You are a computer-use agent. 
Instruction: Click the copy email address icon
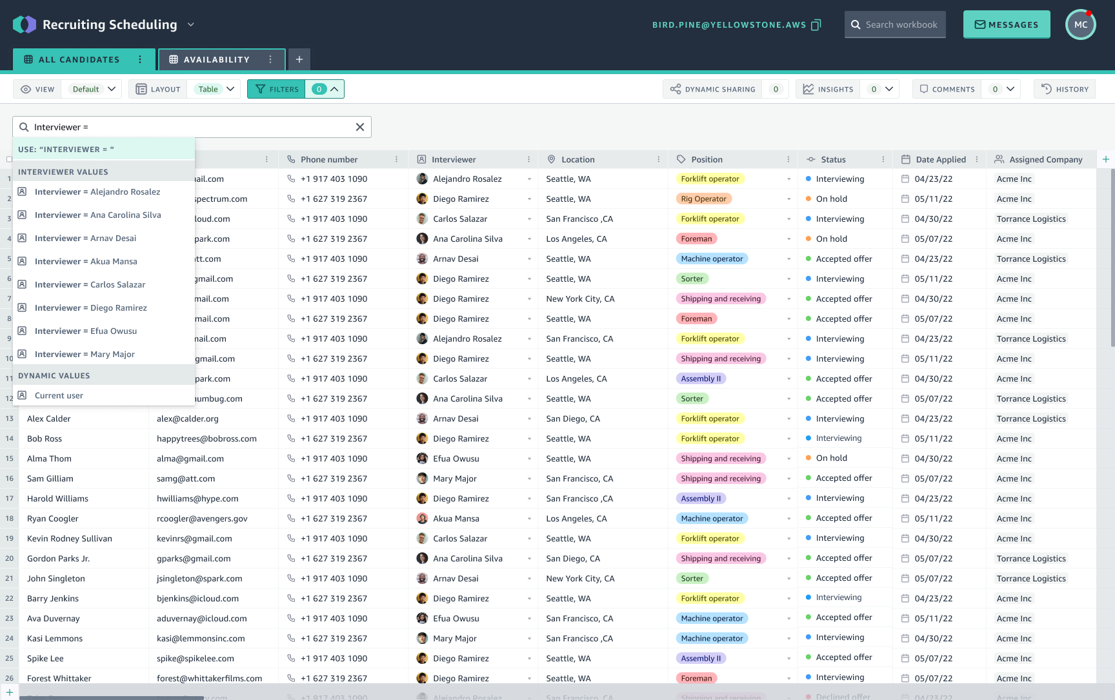tap(816, 25)
